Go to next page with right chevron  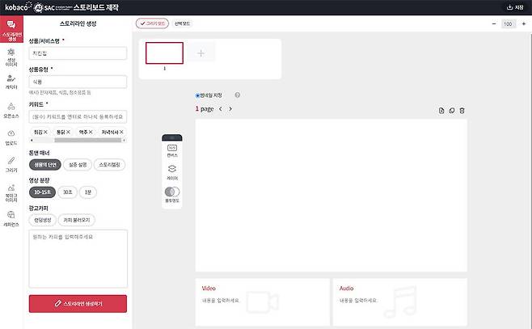tap(230, 108)
